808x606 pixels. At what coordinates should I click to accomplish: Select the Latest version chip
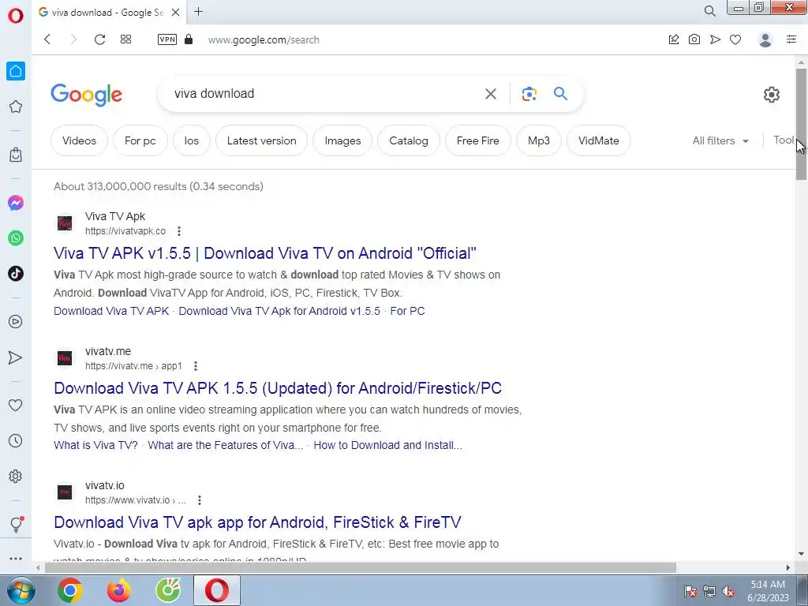click(262, 140)
